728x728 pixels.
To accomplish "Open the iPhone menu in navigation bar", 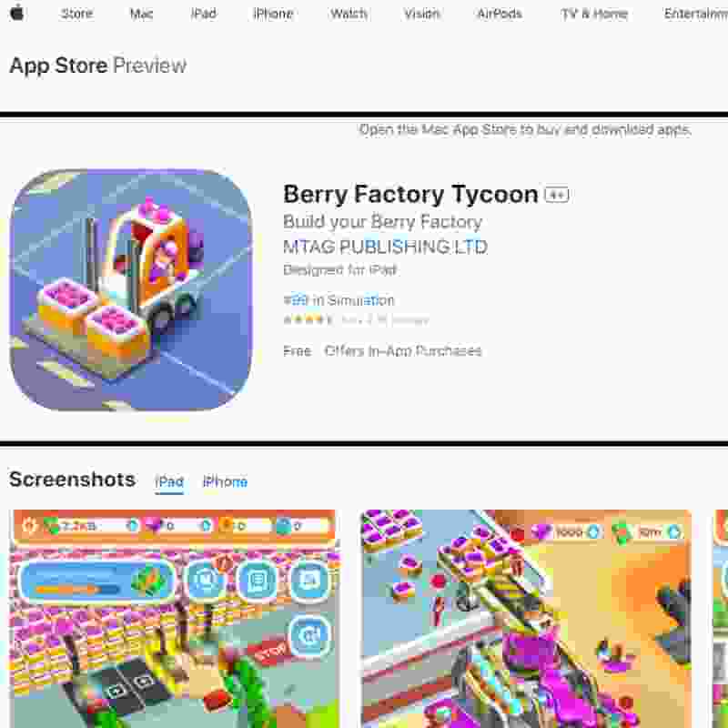I will click(x=273, y=14).
